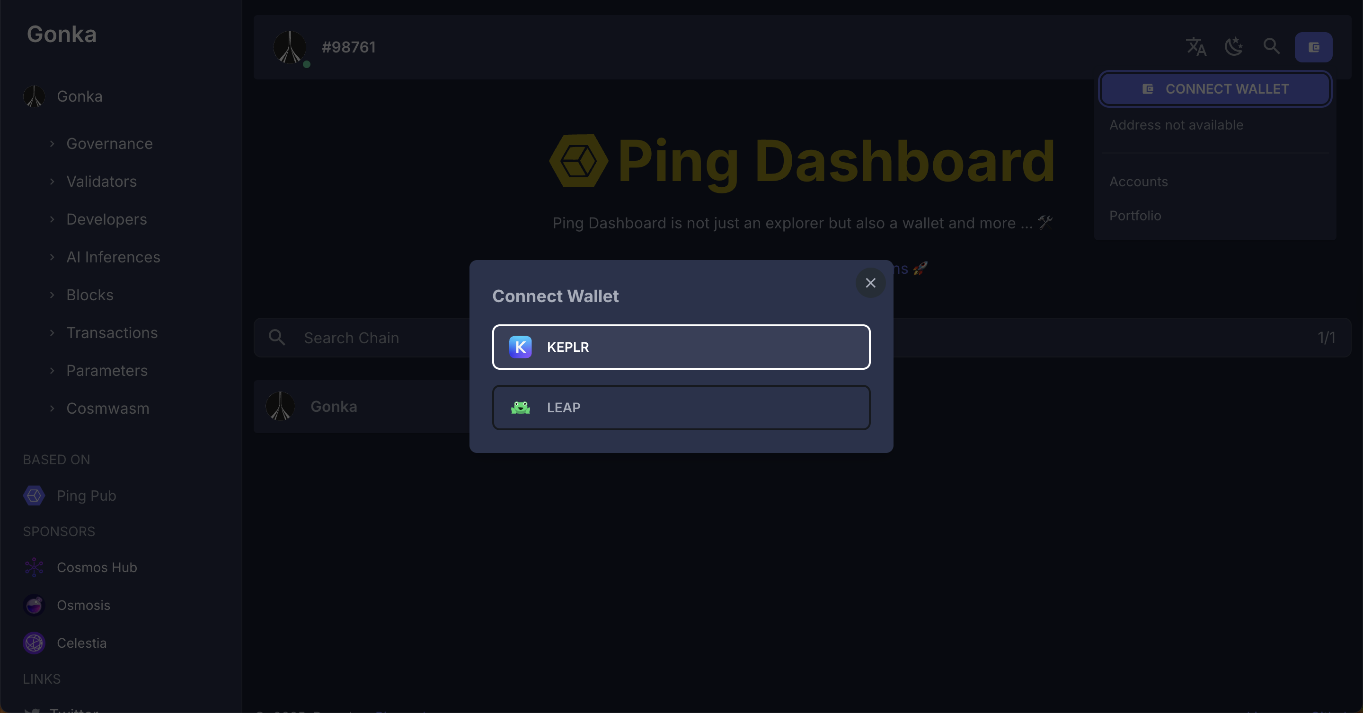Expand the AI Inferences section
1363x713 pixels.
[113, 257]
